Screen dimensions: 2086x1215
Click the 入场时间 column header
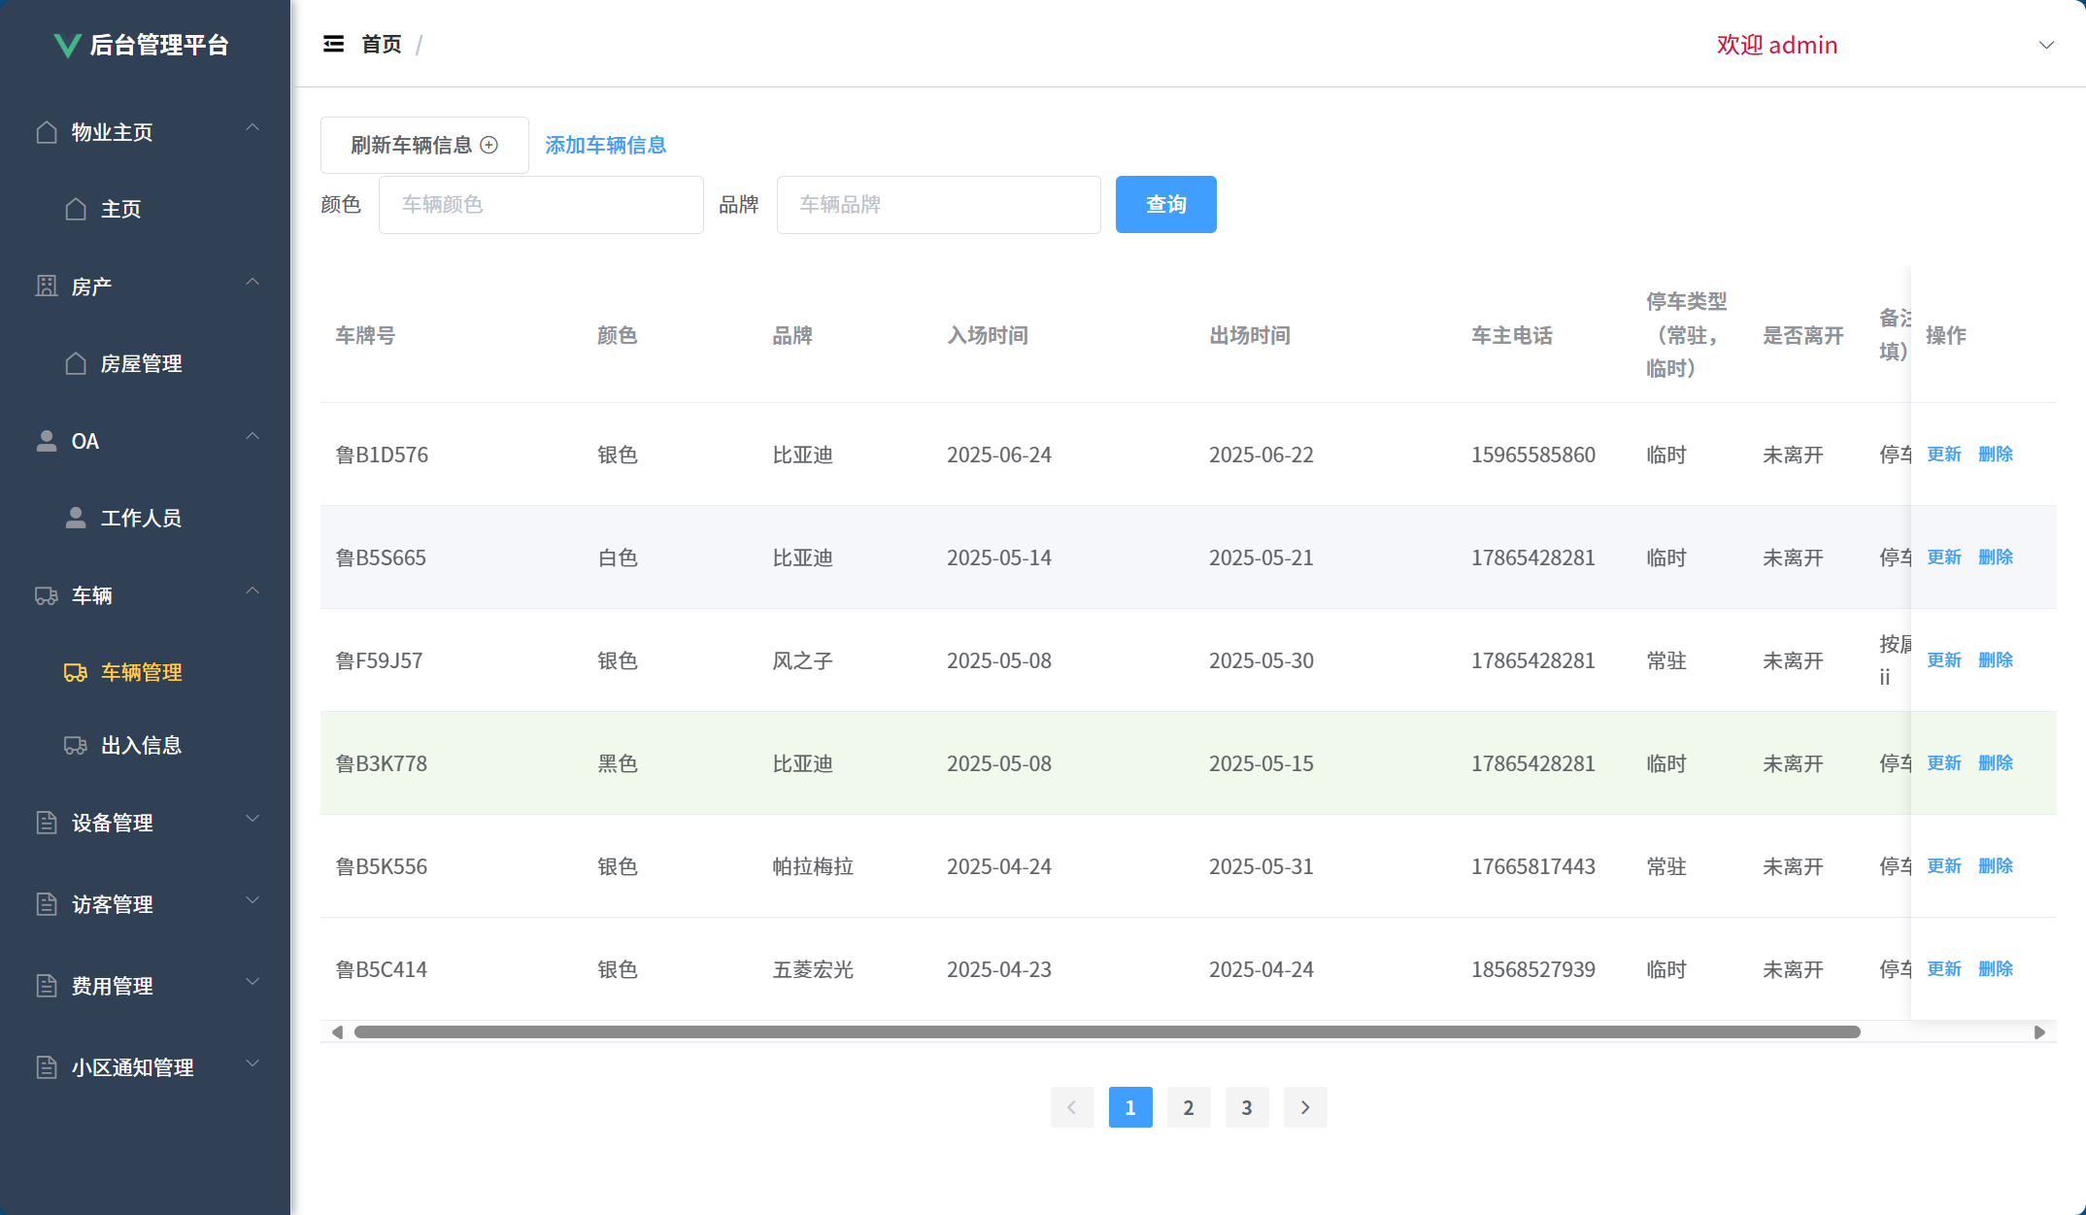(x=988, y=335)
